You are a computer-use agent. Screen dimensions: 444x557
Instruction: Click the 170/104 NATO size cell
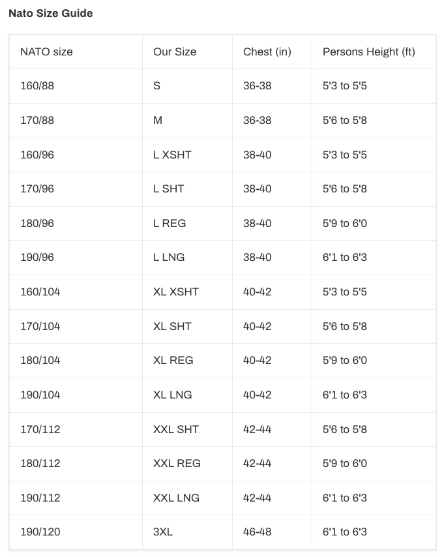click(40, 326)
